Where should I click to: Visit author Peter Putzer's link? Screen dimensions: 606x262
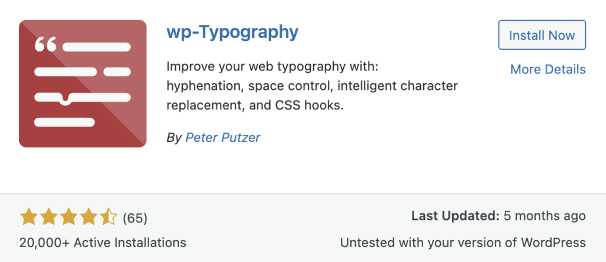pos(223,138)
